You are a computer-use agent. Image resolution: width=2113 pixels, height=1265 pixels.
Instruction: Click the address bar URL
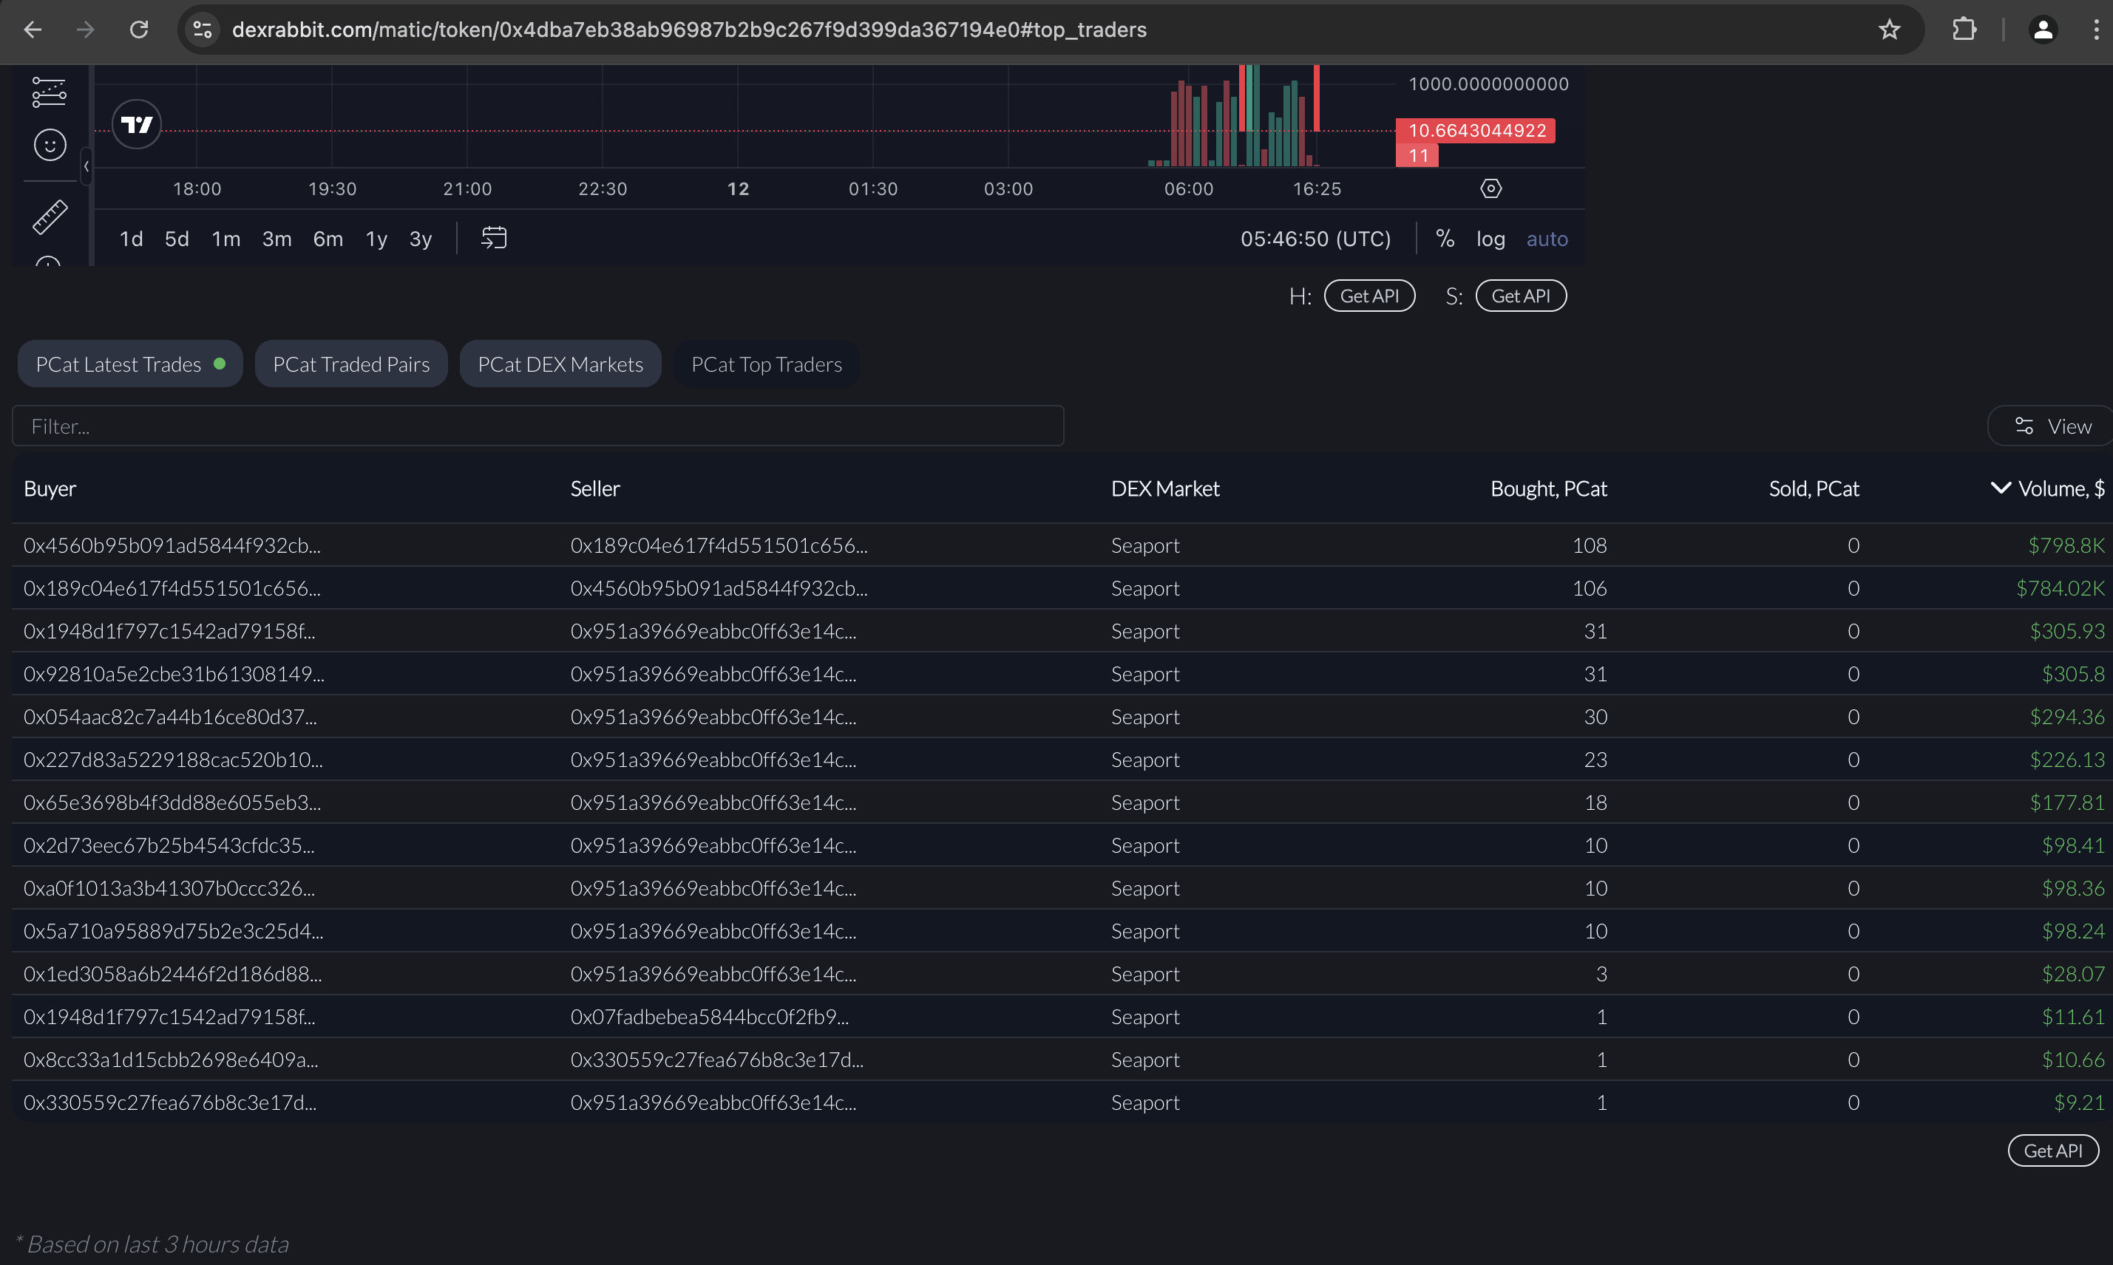point(689,30)
